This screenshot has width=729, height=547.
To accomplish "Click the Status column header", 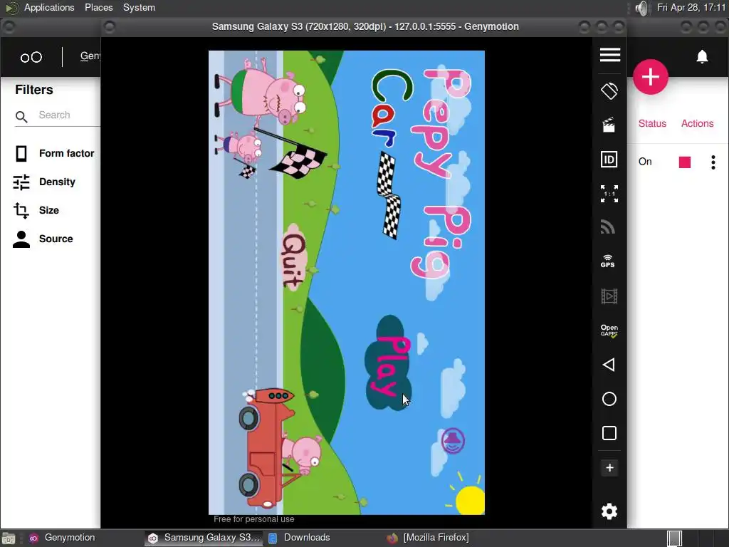I will point(652,123).
